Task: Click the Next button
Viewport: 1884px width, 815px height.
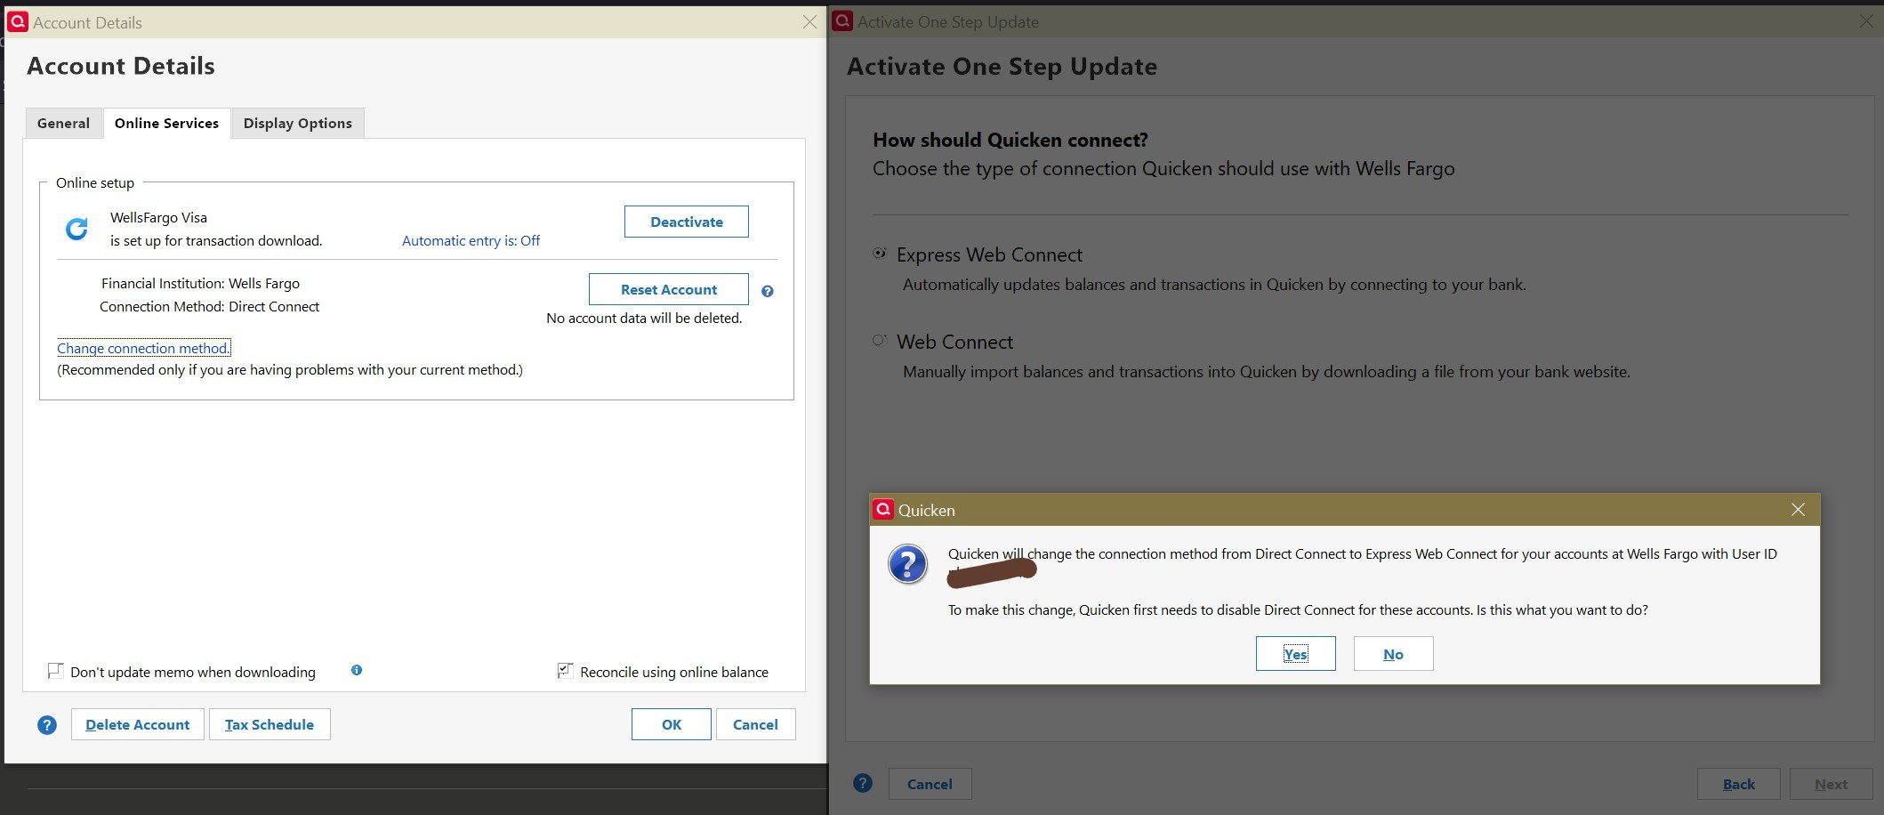Action: [x=1831, y=784]
